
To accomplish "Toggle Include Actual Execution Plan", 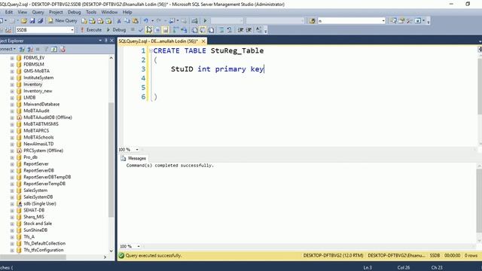I will (175, 30).
